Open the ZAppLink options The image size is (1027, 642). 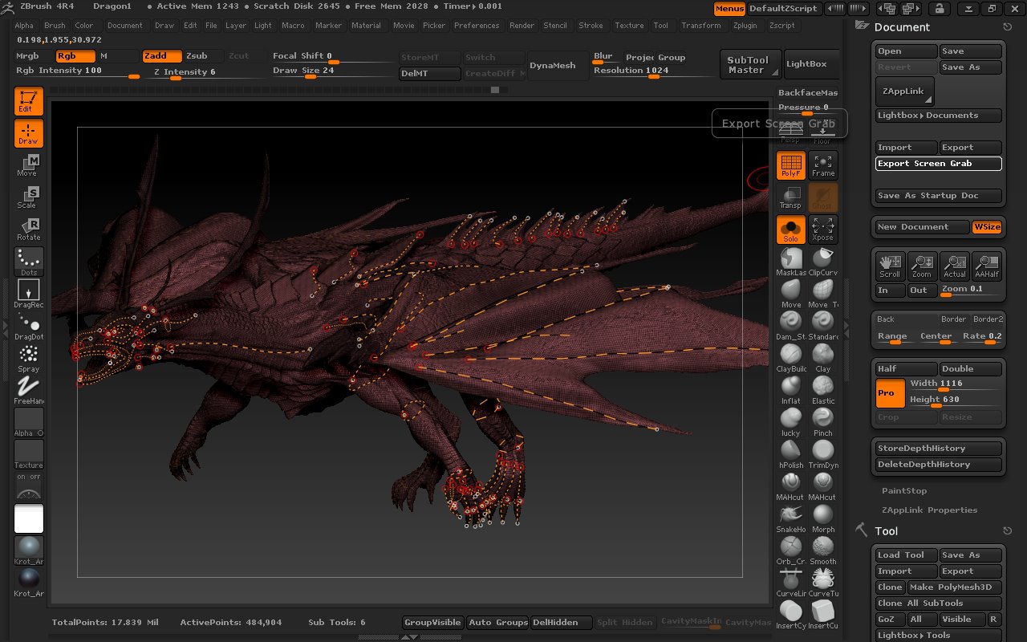904,91
